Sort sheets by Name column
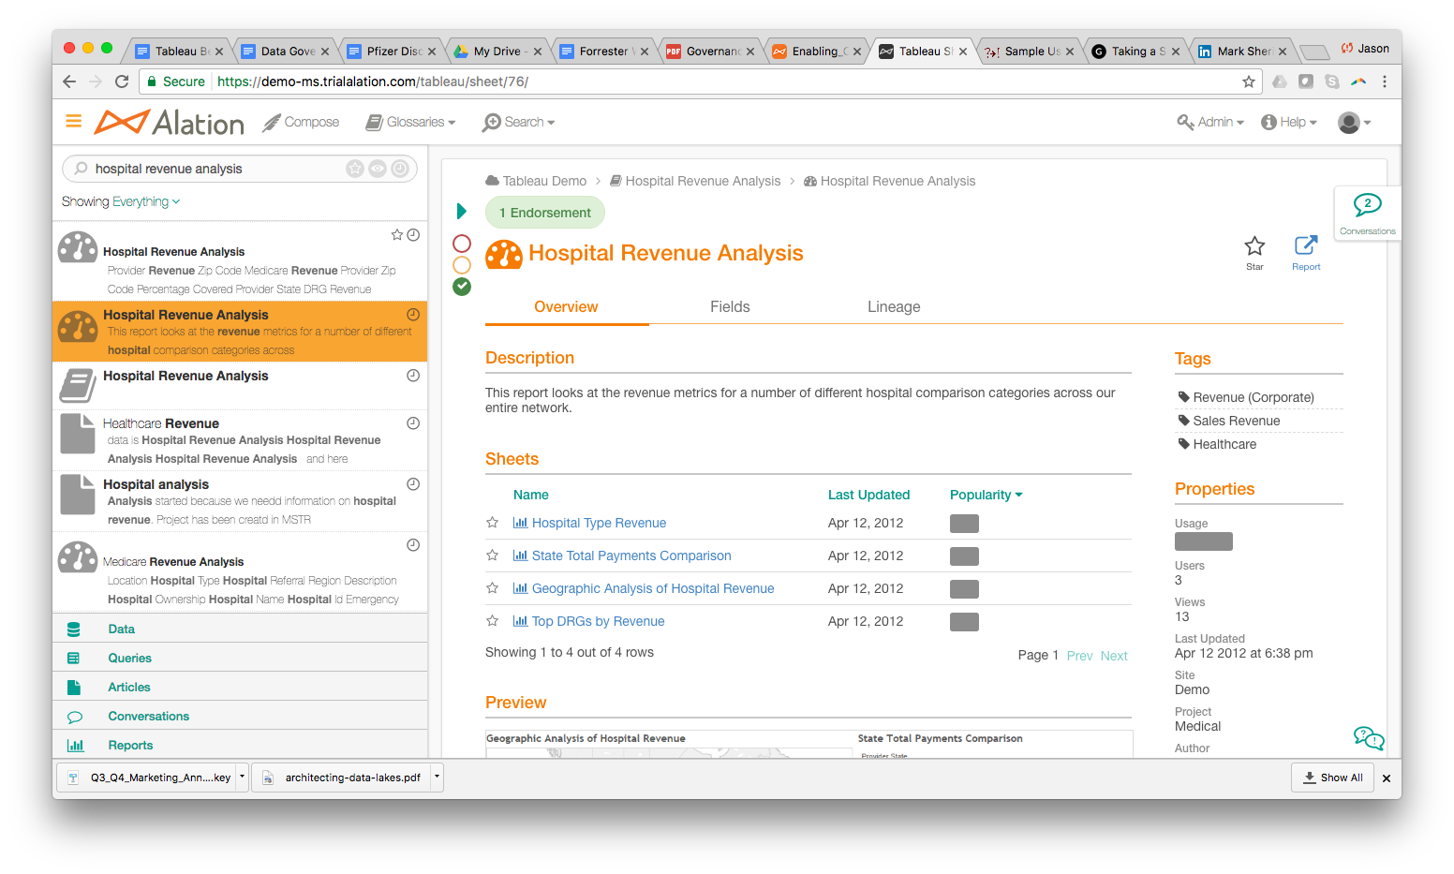 click(x=531, y=495)
